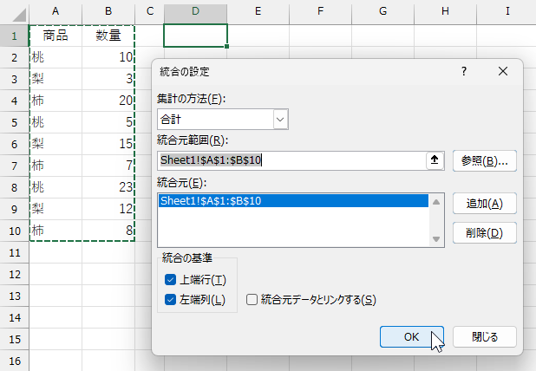This screenshot has height=371, width=536.
Task: Click cell A3 containing 梨
Action: click(x=56, y=79)
